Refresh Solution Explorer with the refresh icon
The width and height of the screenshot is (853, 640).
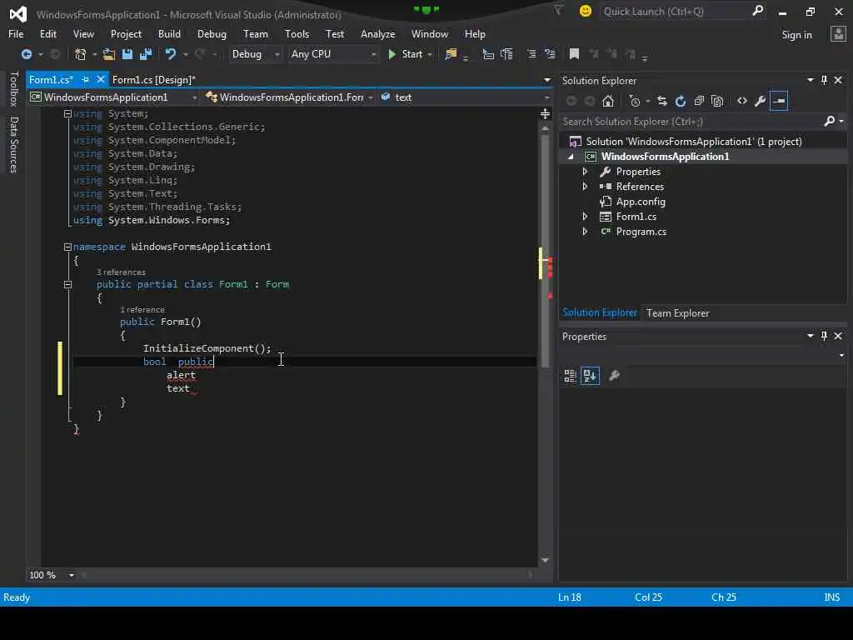pos(681,101)
